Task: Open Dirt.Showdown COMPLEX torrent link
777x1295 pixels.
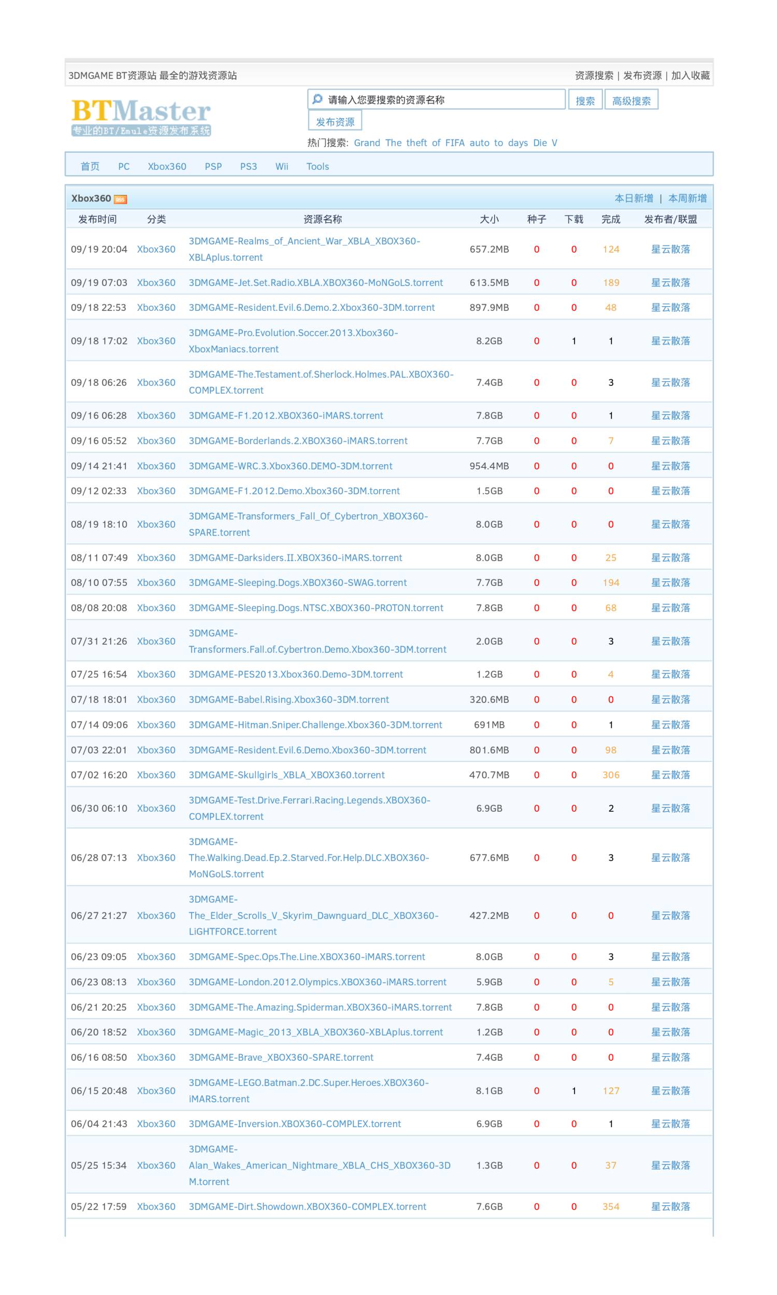Action: 307,1206
